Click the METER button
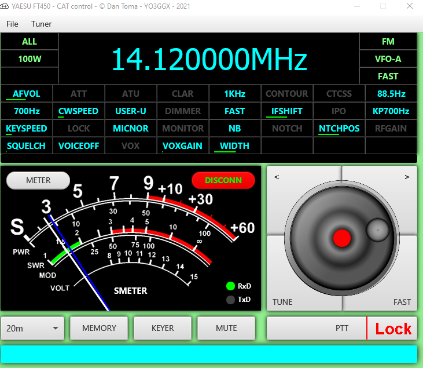This screenshot has height=368, width=423. pyautogui.click(x=38, y=180)
